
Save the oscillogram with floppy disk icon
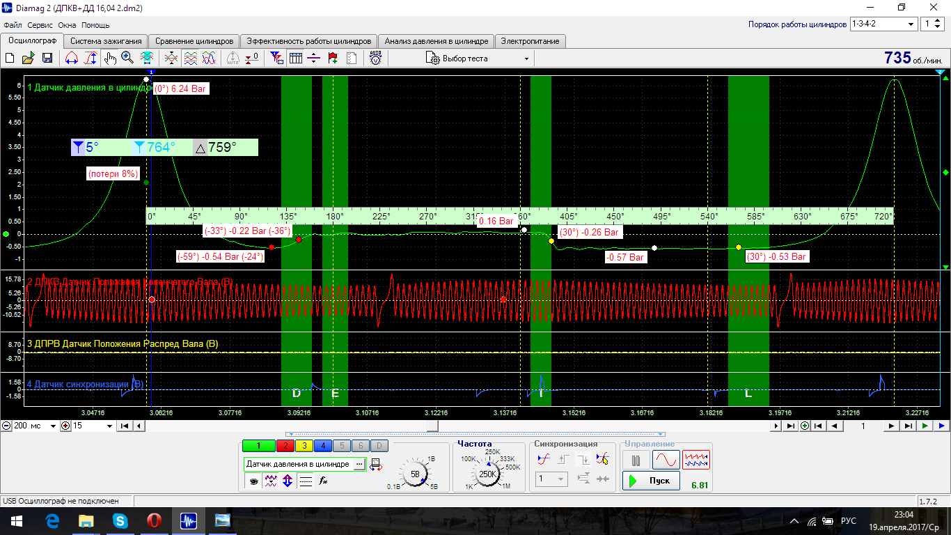pyautogui.click(x=47, y=59)
